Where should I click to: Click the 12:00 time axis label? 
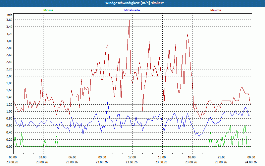point(132,157)
